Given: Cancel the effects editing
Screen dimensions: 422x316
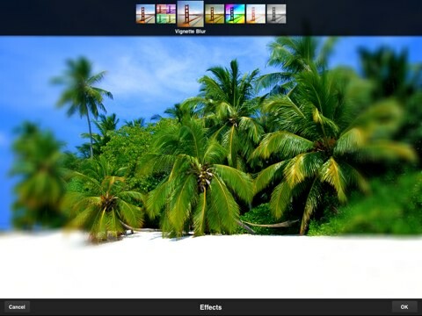Looking at the screenshot, I should tap(17, 307).
